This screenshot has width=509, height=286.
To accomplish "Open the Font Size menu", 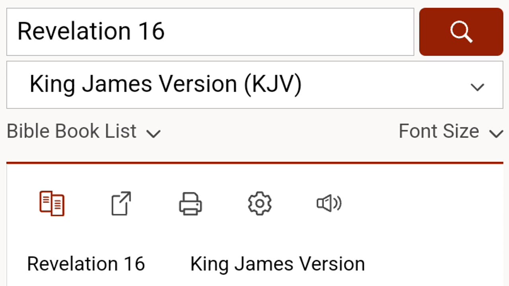I will pos(451,131).
